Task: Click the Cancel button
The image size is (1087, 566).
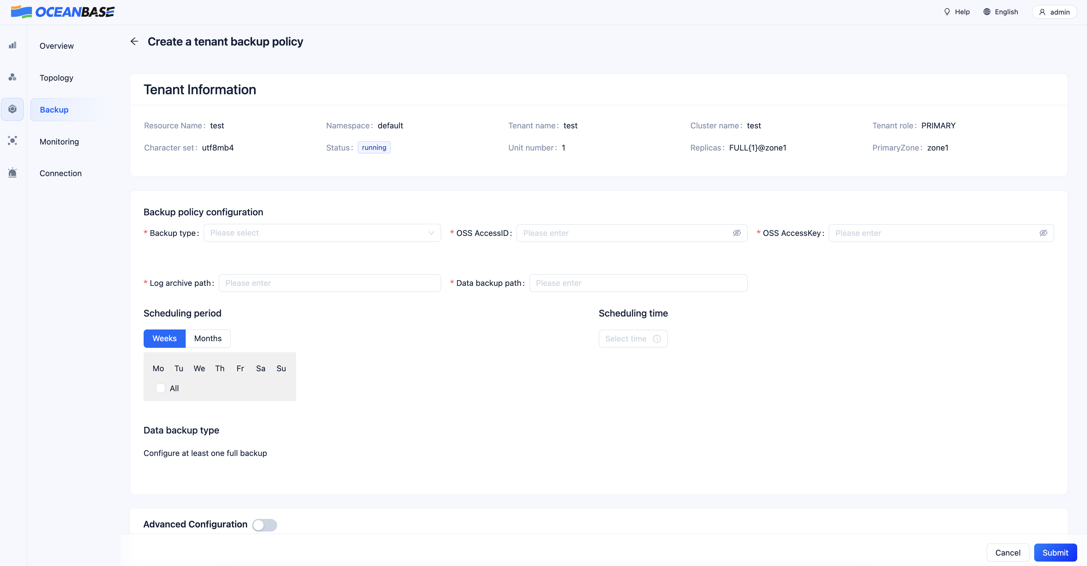Action: [1008, 552]
